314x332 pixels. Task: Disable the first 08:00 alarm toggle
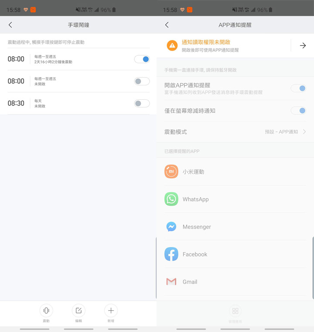click(142, 59)
